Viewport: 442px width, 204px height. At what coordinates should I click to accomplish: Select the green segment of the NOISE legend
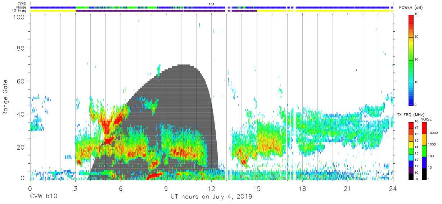(x=424, y=151)
